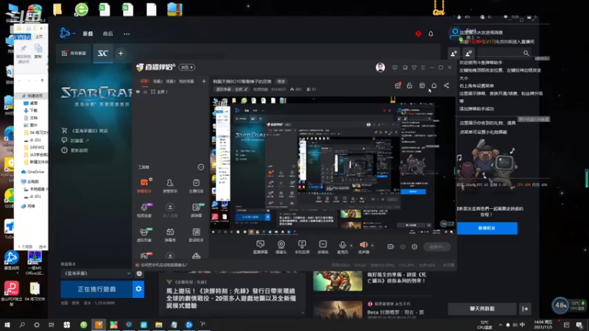This screenshot has width=589, height=331.
Task: Open the 读弹幕 toolbox tool
Action: click(x=196, y=210)
